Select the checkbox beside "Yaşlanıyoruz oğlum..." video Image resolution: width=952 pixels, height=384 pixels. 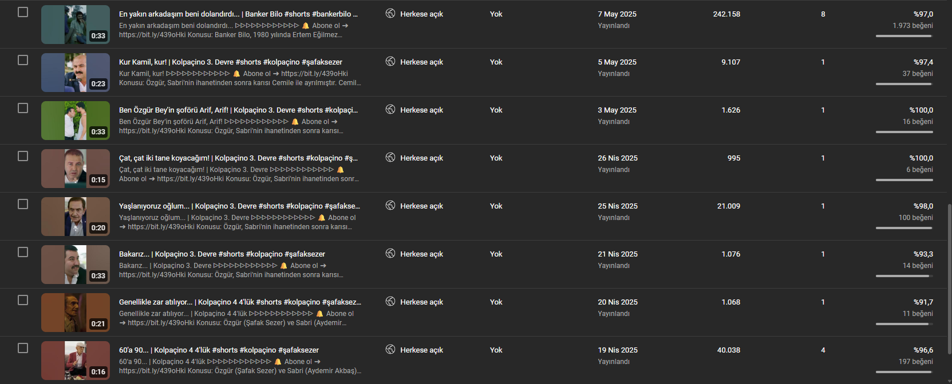click(23, 204)
